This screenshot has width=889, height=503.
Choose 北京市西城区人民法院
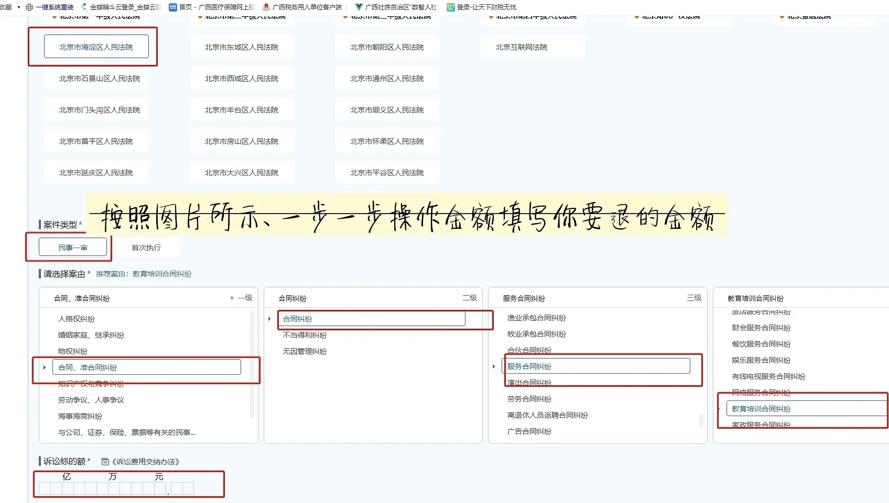242,78
